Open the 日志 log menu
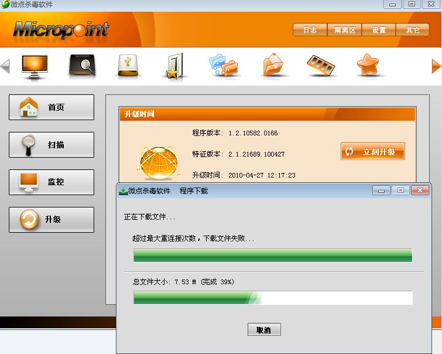The height and width of the screenshot is (354, 442). point(310,30)
